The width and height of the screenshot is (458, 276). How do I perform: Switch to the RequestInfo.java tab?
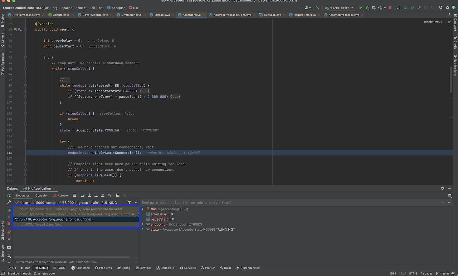(x=304, y=15)
